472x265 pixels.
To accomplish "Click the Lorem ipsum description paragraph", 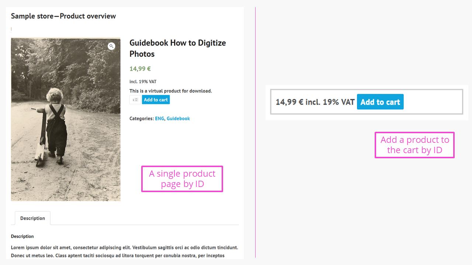I will click(x=125, y=251).
